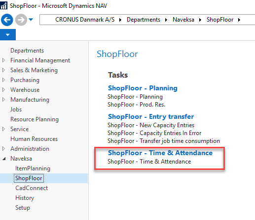Click the grey Forward arrow button
Viewport: 255px width, 220px height.
(x=21, y=20)
